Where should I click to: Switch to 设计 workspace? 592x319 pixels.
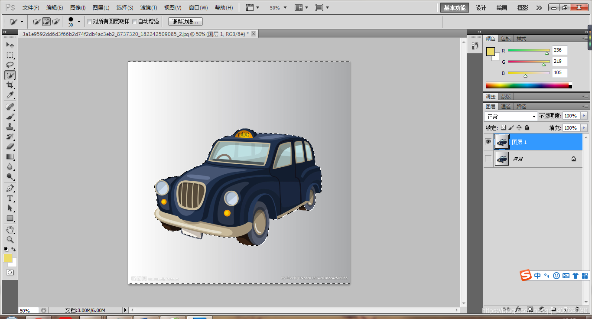click(481, 8)
